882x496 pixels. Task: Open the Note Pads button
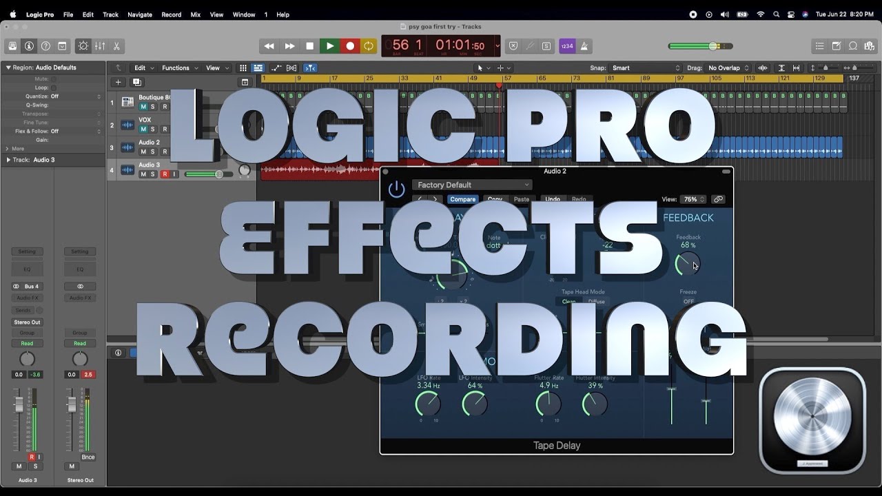click(x=837, y=46)
